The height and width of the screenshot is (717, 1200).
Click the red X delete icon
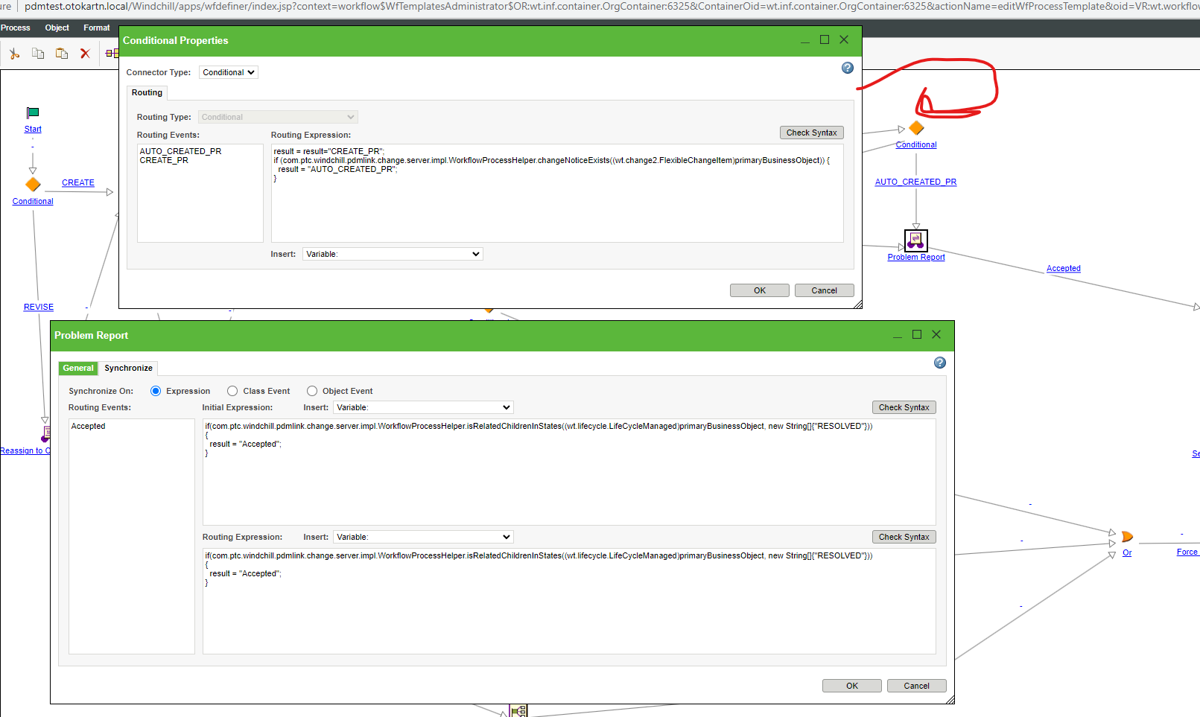point(85,53)
